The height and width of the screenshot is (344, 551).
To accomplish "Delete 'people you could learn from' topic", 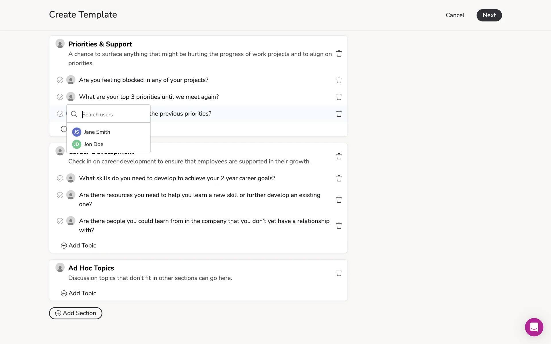I will tap(339, 226).
